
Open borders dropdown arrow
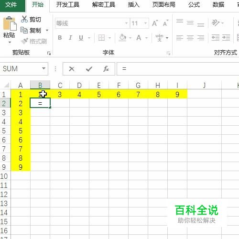coord(109,38)
